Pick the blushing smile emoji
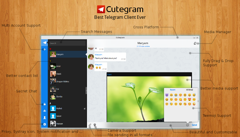 coord(176,100)
